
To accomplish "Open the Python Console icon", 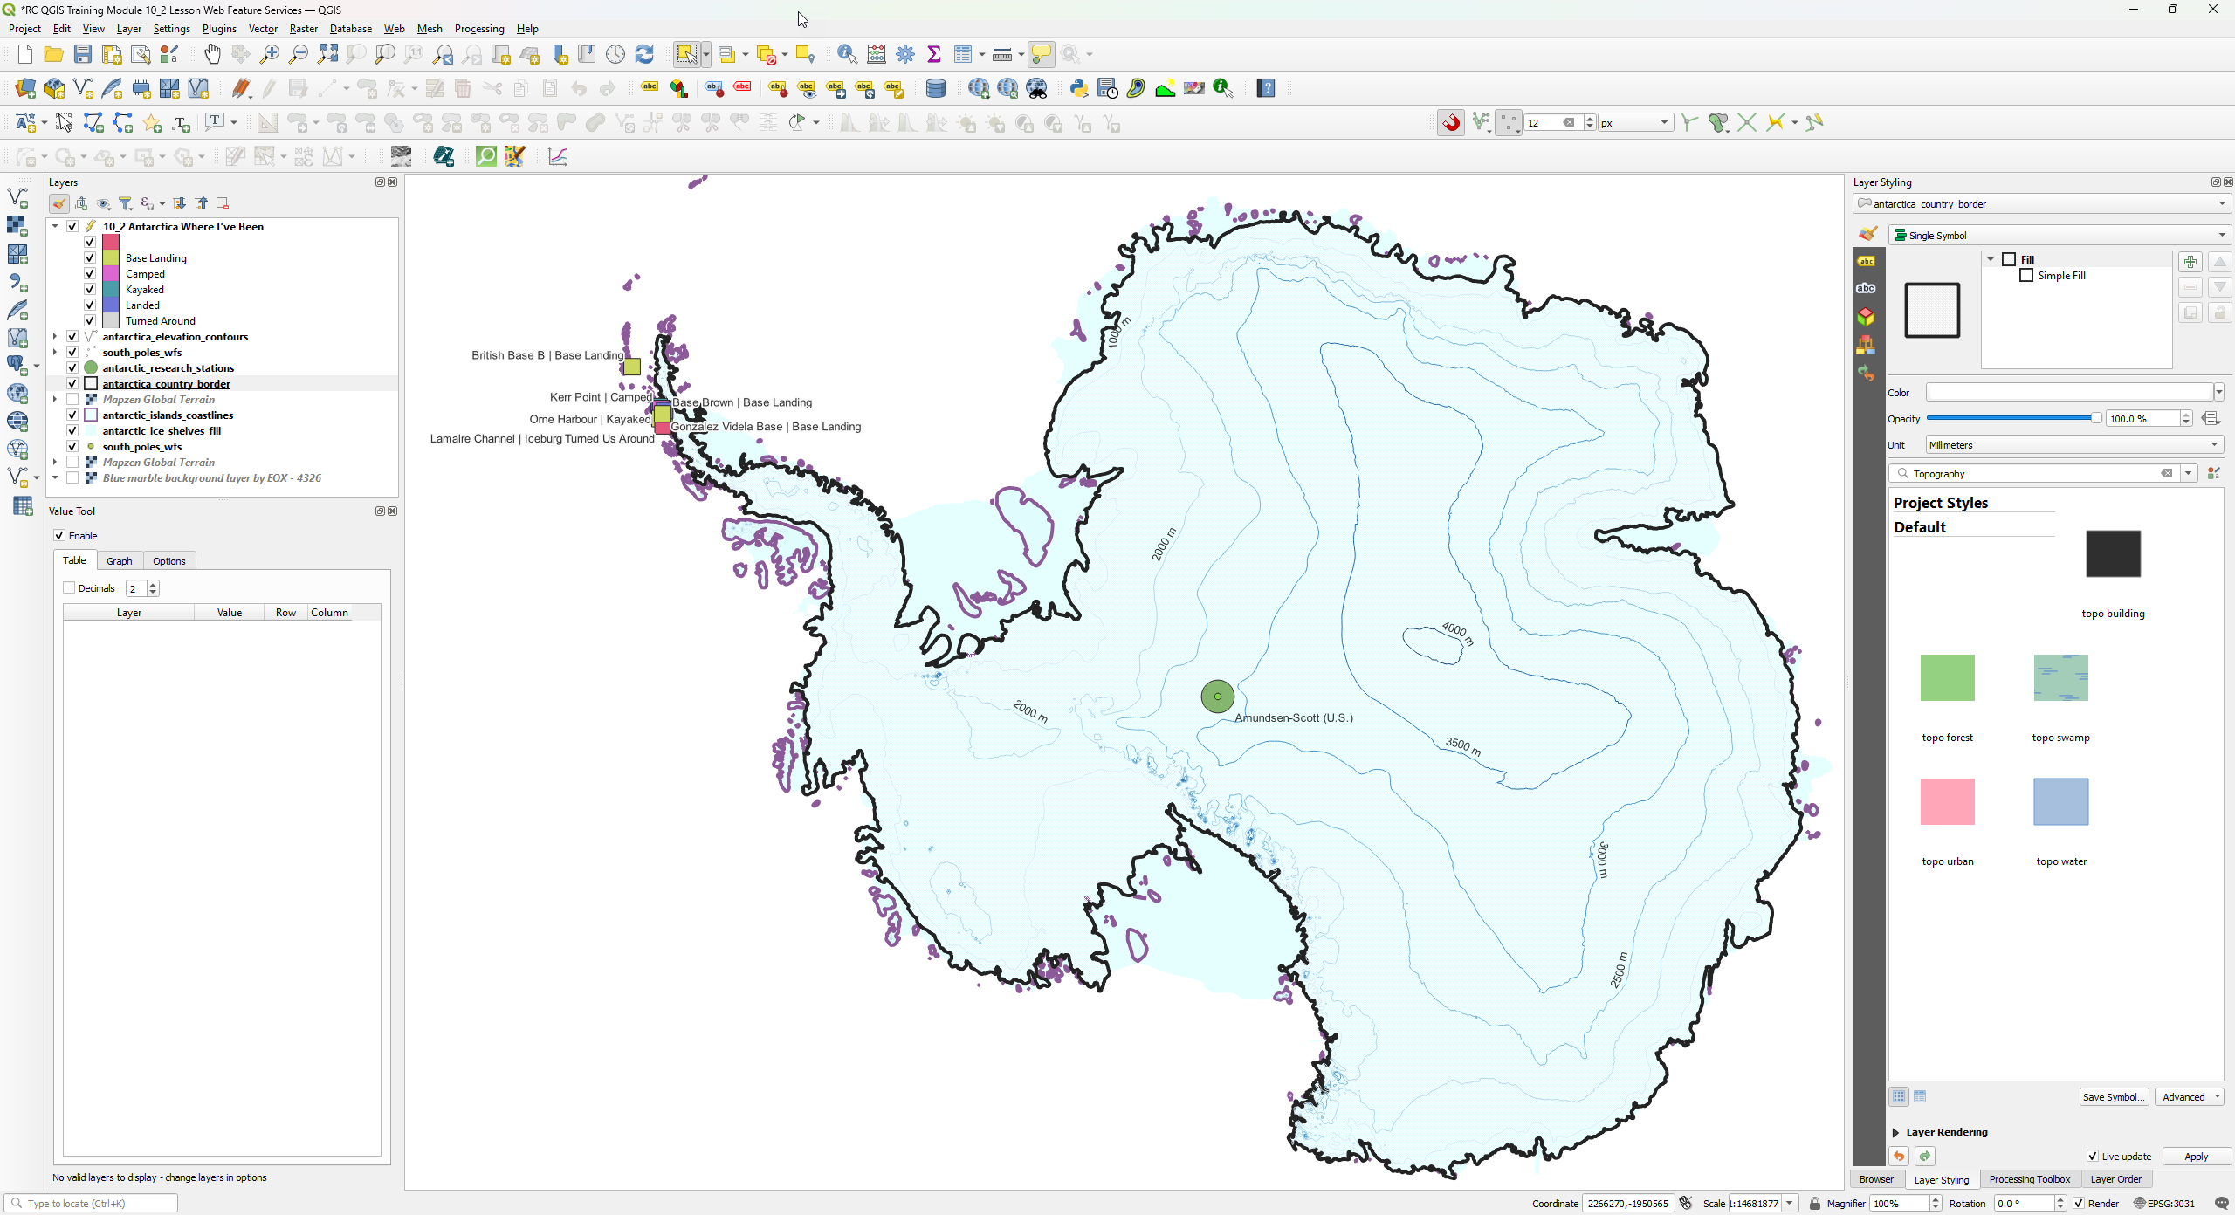I will (1078, 88).
